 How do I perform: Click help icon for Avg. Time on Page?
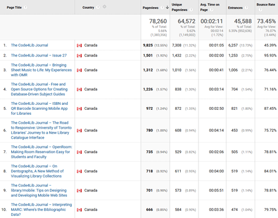[x=212, y=9]
